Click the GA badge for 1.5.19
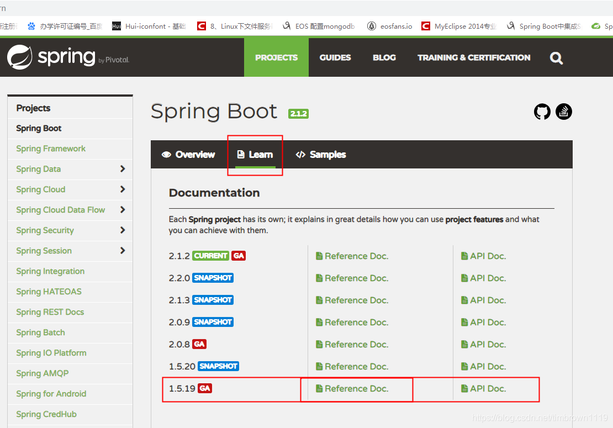Viewport: 613px width, 428px height. [205, 388]
